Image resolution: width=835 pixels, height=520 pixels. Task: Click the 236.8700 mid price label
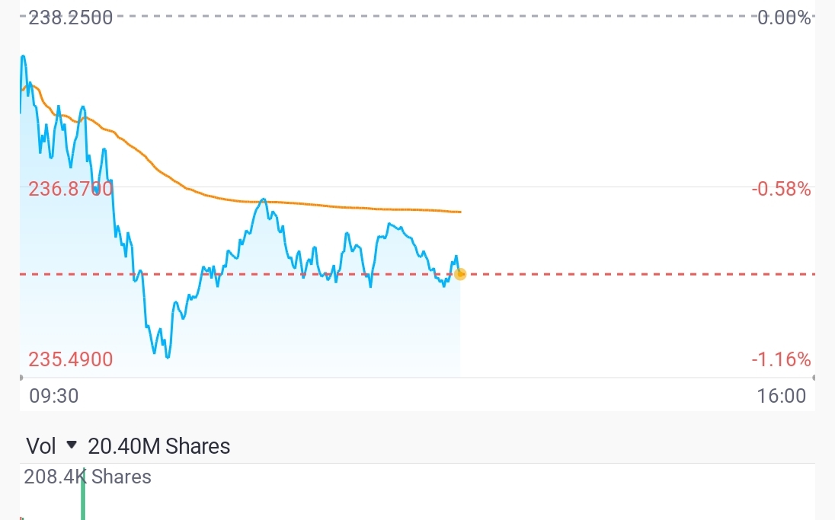tap(70, 189)
